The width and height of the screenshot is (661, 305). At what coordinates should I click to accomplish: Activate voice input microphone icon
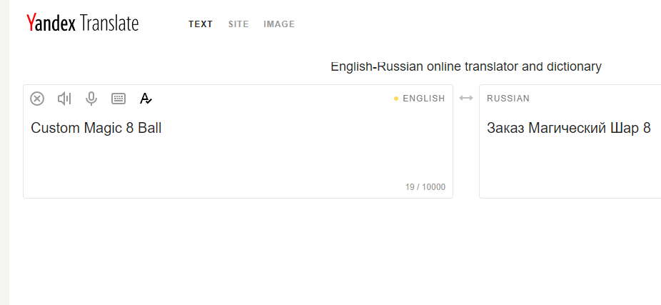click(x=91, y=99)
